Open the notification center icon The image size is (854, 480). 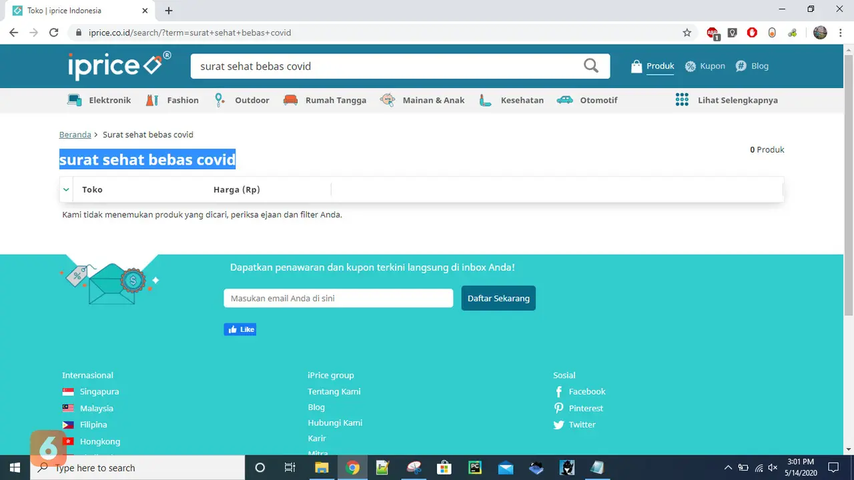[x=833, y=467]
